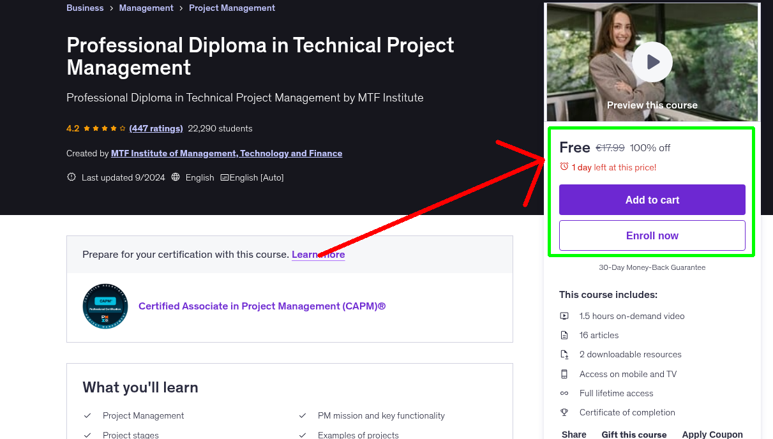773x439 pixels.
Task: Click the lifetime access infinity icon
Action: pyautogui.click(x=565, y=393)
